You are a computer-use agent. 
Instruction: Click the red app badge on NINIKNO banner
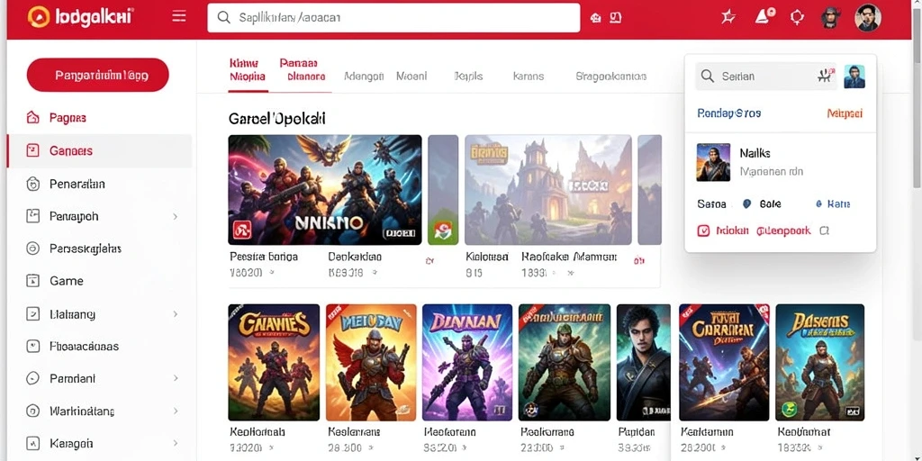[243, 230]
